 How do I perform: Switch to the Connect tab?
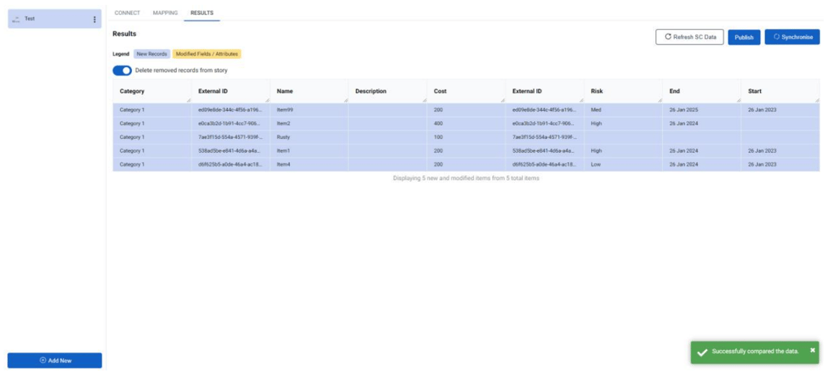click(x=128, y=13)
